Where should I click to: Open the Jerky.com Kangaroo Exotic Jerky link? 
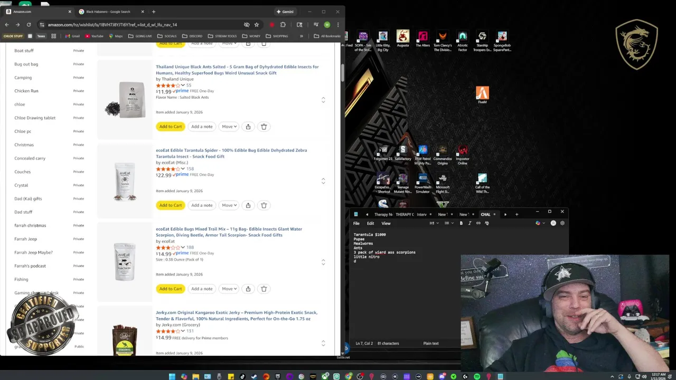pos(237,316)
